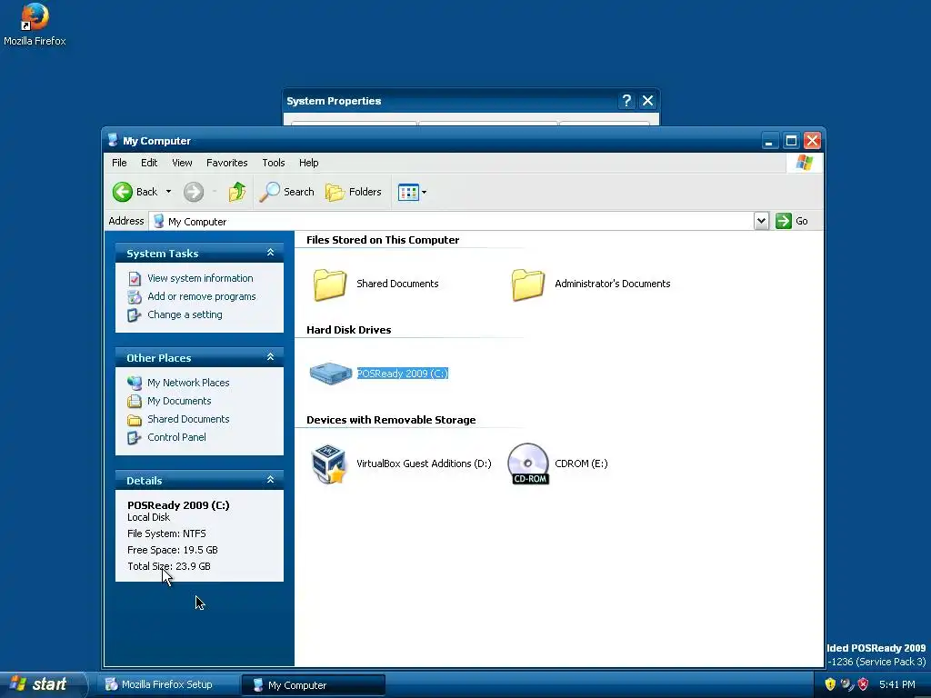Click the Help question mark in System Properties
Image resolution: width=931 pixels, height=698 pixels.
[x=626, y=101]
